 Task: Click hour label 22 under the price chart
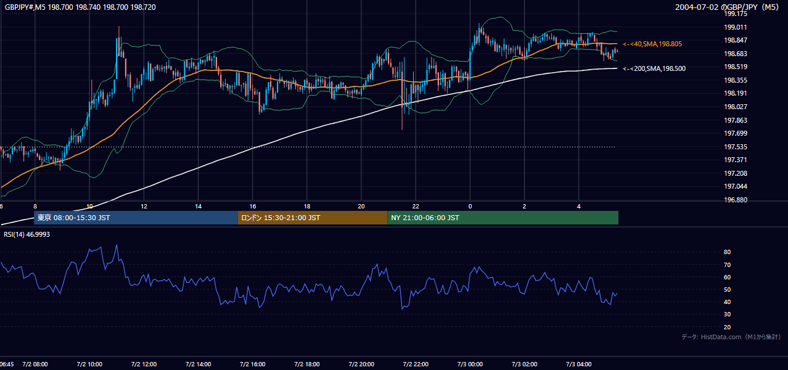click(x=416, y=206)
